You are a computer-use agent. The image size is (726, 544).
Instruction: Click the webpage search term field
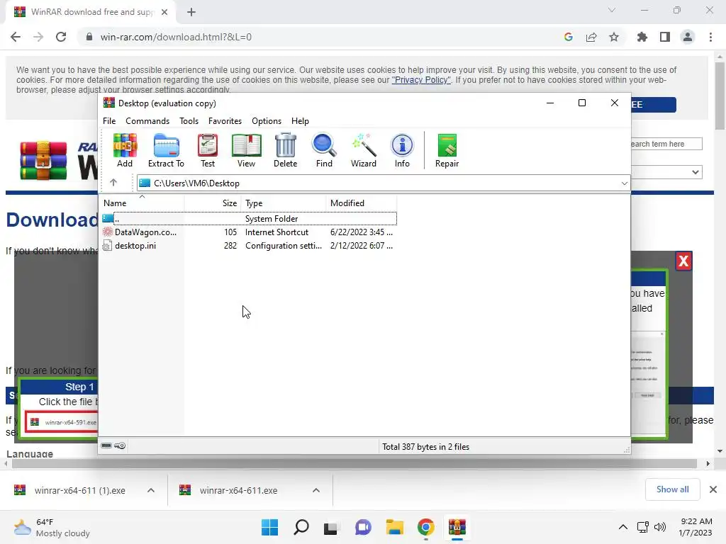(666, 144)
